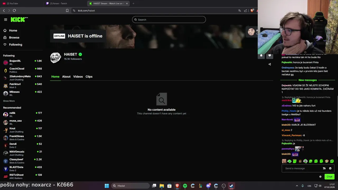338x190 pixels.
Task: Open the translate page icon in address bar
Action: pos(240,11)
